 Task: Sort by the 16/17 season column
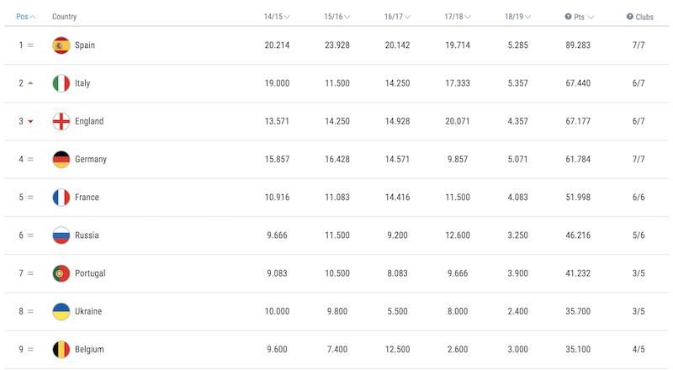point(397,17)
